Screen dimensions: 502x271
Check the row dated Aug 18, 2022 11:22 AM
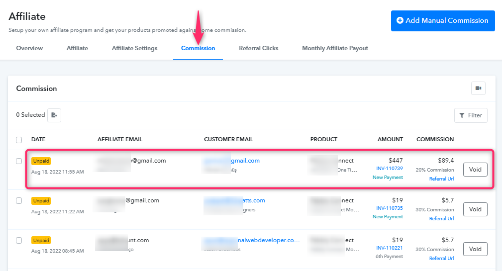[x=19, y=200]
